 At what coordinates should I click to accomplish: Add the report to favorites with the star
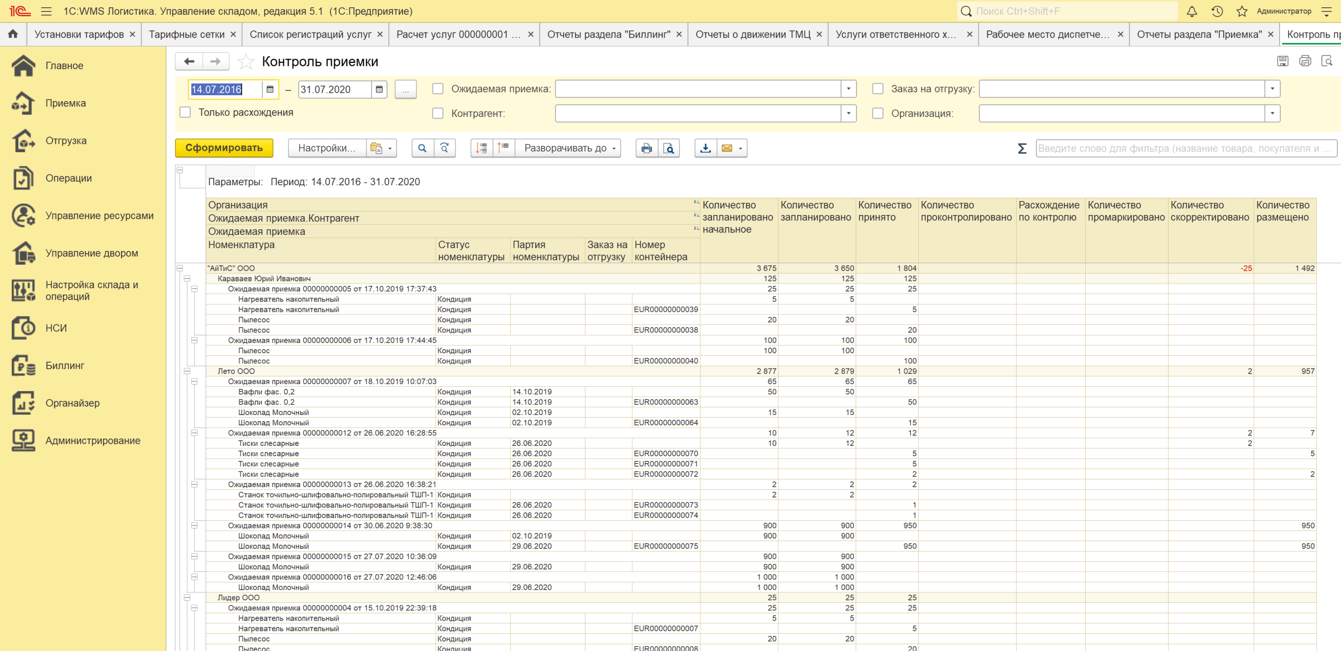246,62
